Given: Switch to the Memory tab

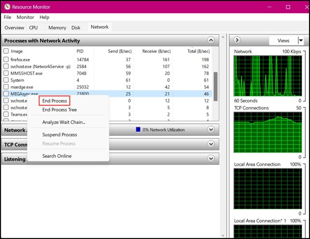Looking at the screenshot, I should [57, 28].
